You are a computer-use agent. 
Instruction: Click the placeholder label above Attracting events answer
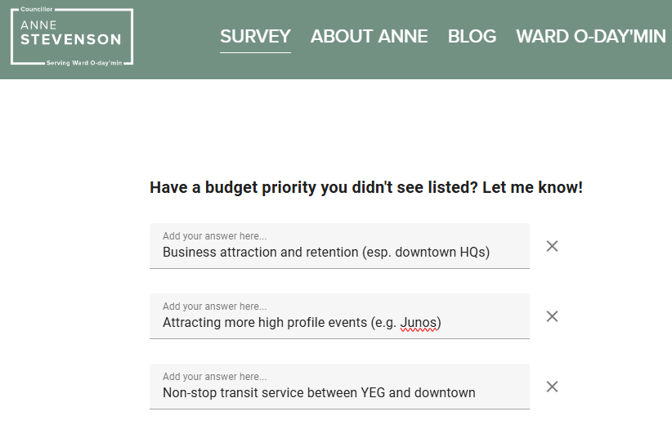coord(214,306)
